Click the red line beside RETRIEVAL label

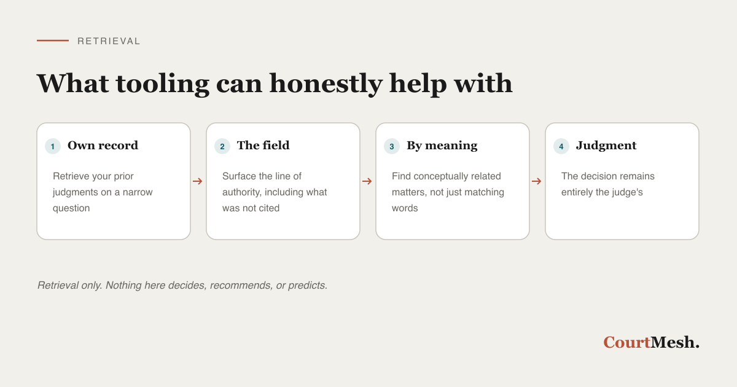point(53,41)
